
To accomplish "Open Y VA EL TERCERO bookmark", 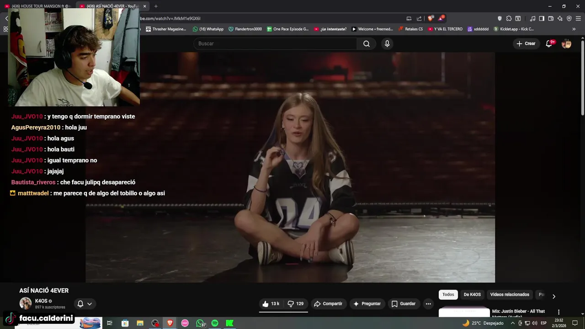I will (445, 29).
